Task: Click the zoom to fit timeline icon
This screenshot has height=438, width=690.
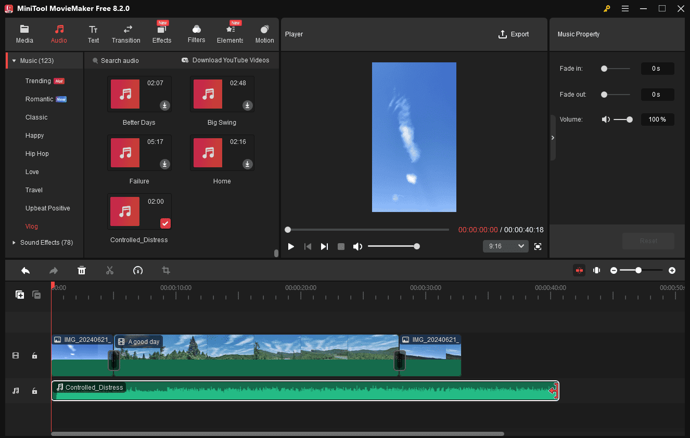Action: [596, 270]
